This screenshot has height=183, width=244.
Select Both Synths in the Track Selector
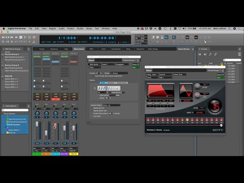coord(14,125)
